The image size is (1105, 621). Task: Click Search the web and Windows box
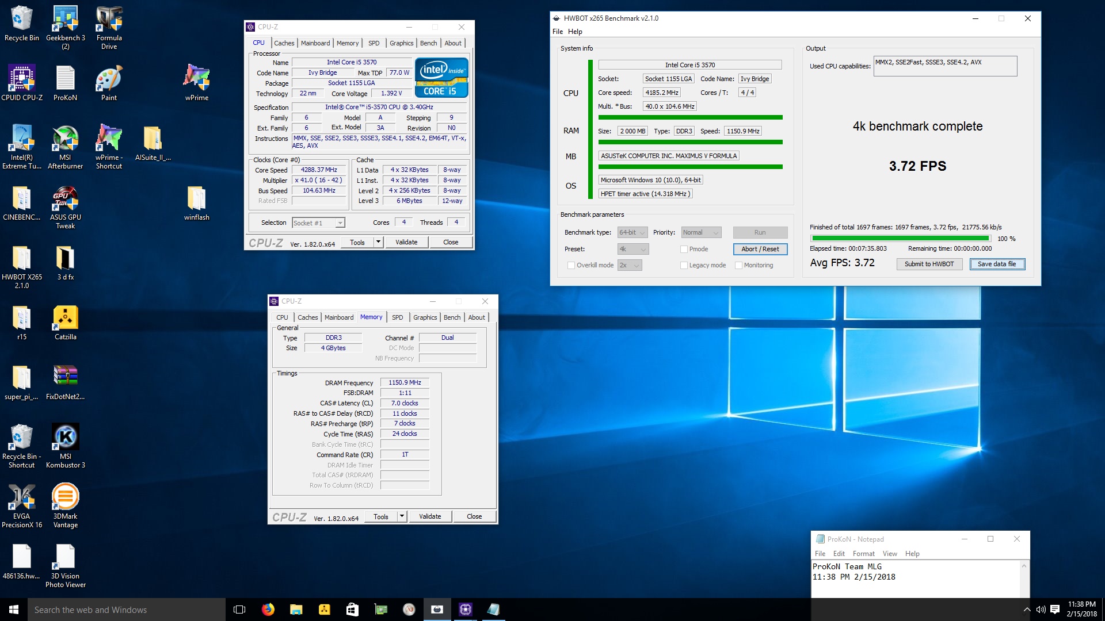(127, 609)
